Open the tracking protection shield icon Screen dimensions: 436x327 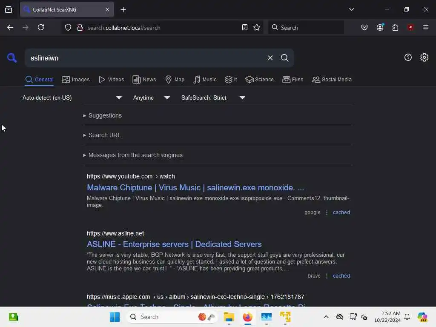pyautogui.click(x=68, y=28)
